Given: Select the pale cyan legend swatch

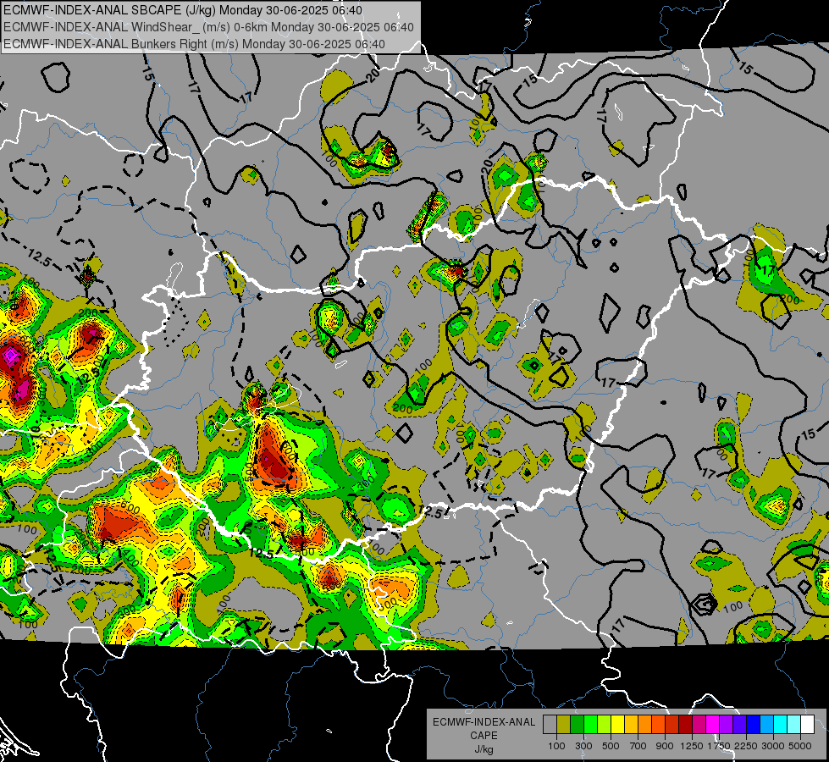Looking at the screenshot, I should (793, 725).
